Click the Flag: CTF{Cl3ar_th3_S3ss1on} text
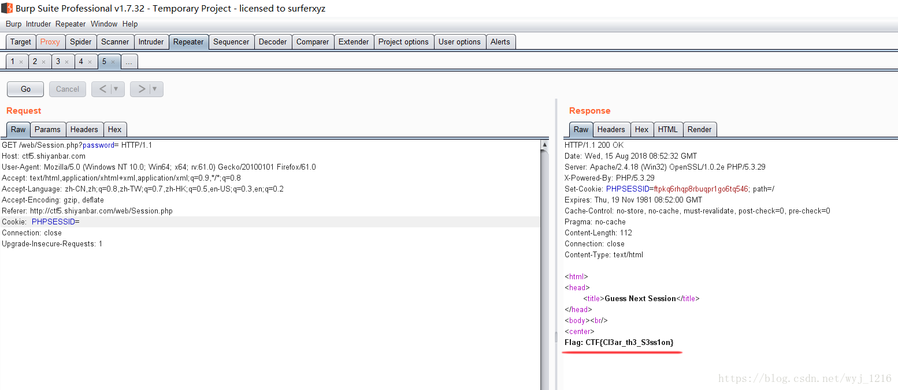 [619, 342]
